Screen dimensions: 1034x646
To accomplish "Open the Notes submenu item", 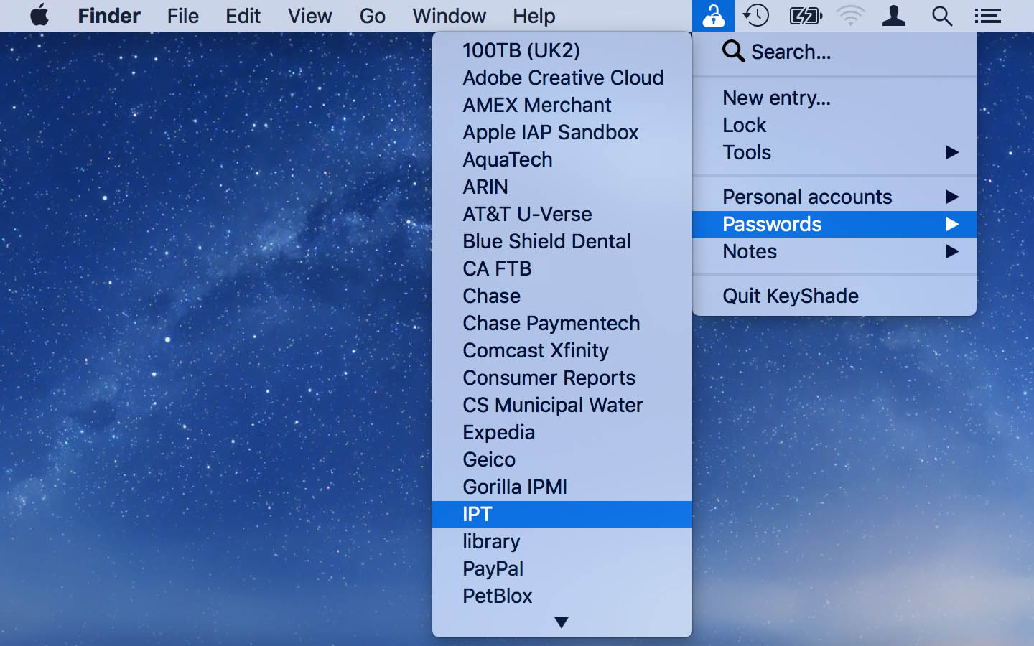I will (x=834, y=251).
